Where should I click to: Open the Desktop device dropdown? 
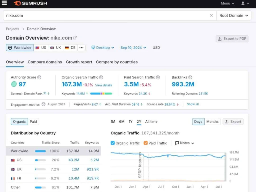[103, 48]
